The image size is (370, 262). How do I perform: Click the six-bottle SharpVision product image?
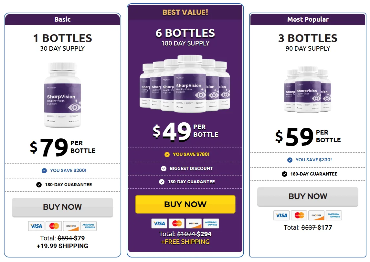tap(185, 84)
